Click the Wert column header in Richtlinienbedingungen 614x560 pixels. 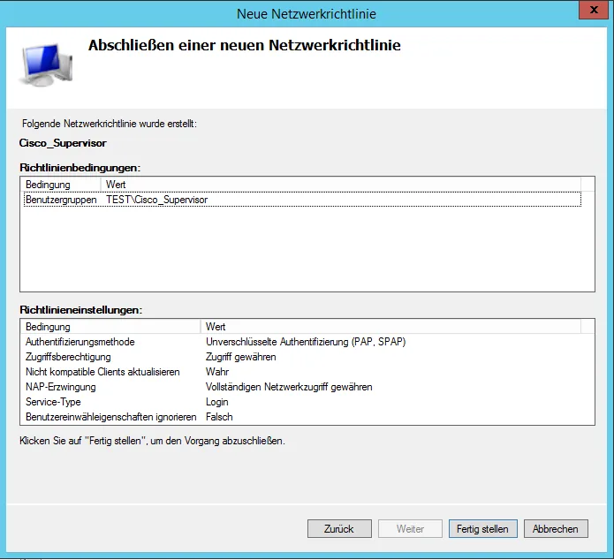(341, 185)
